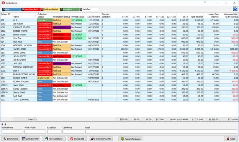Click the Home Phone input field

13,132
